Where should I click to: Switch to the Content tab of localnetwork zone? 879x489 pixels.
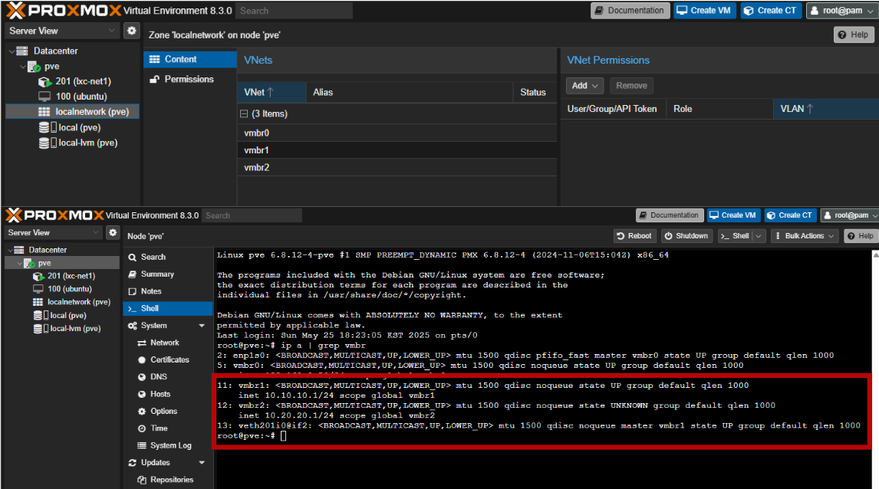[190, 59]
